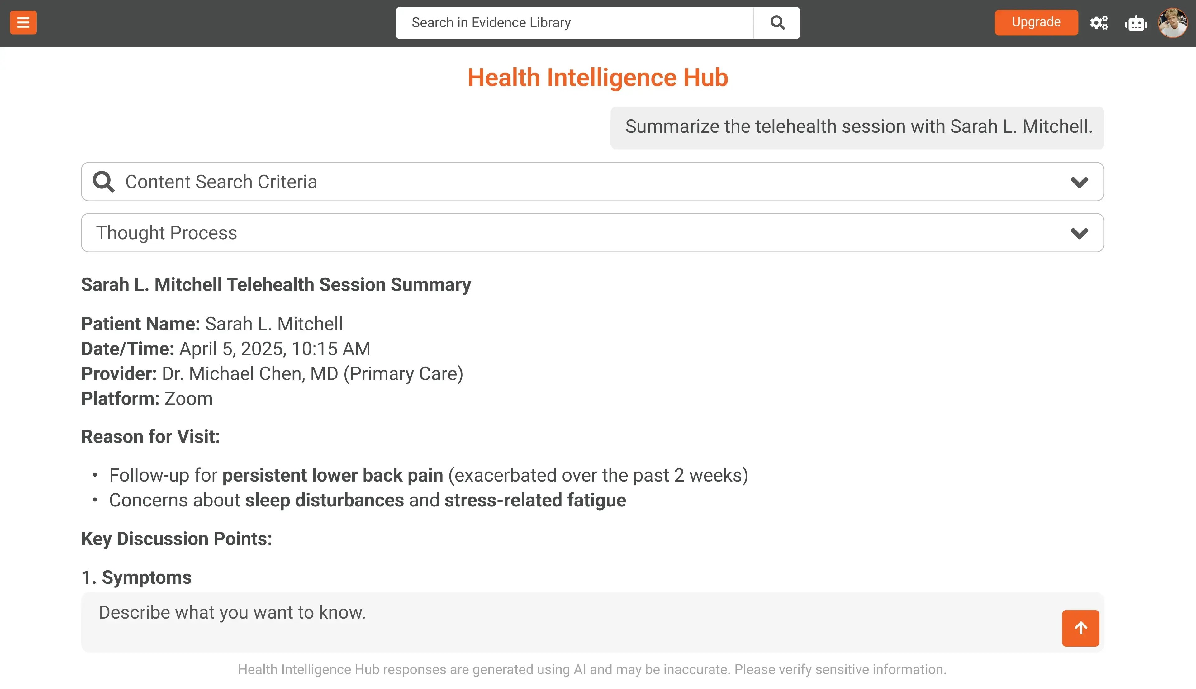Open the orange hamburger menu
The width and height of the screenshot is (1196, 689).
tap(23, 23)
